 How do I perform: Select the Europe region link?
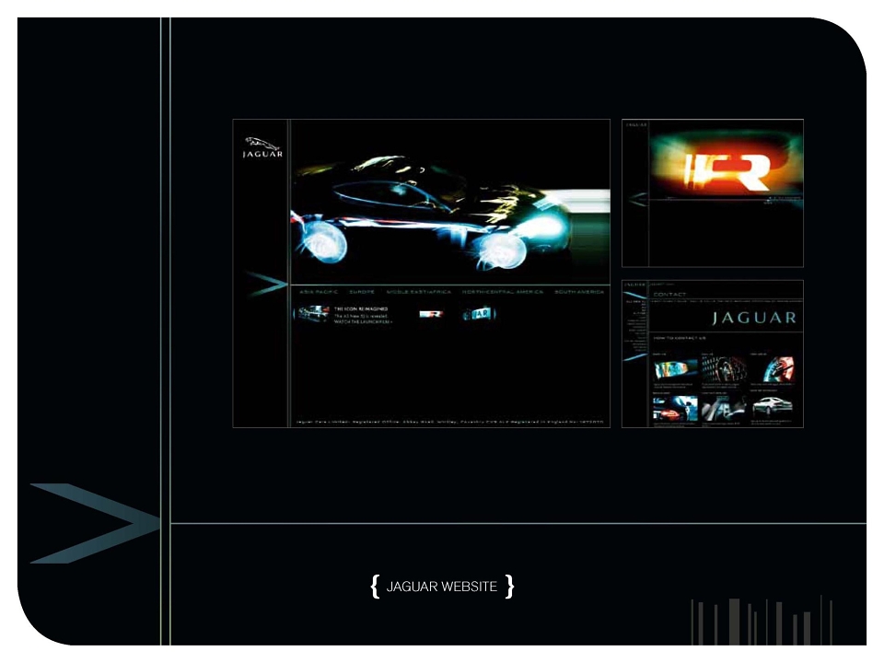pos(362,292)
